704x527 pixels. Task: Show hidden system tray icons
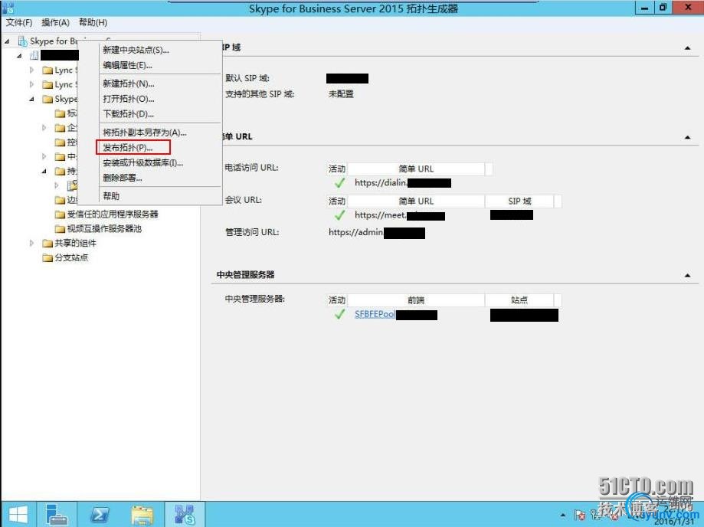tap(563, 515)
